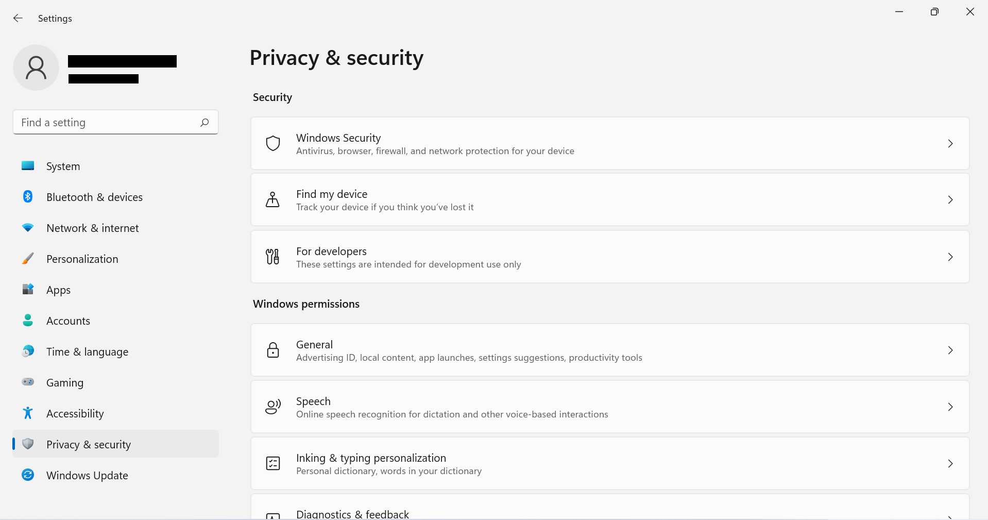The image size is (988, 520).
Task: Click inside the Find a setting search box
Action: point(103,122)
